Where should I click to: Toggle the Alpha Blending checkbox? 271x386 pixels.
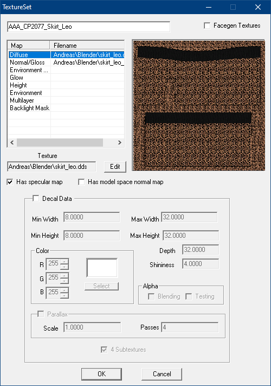(x=151, y=296)
